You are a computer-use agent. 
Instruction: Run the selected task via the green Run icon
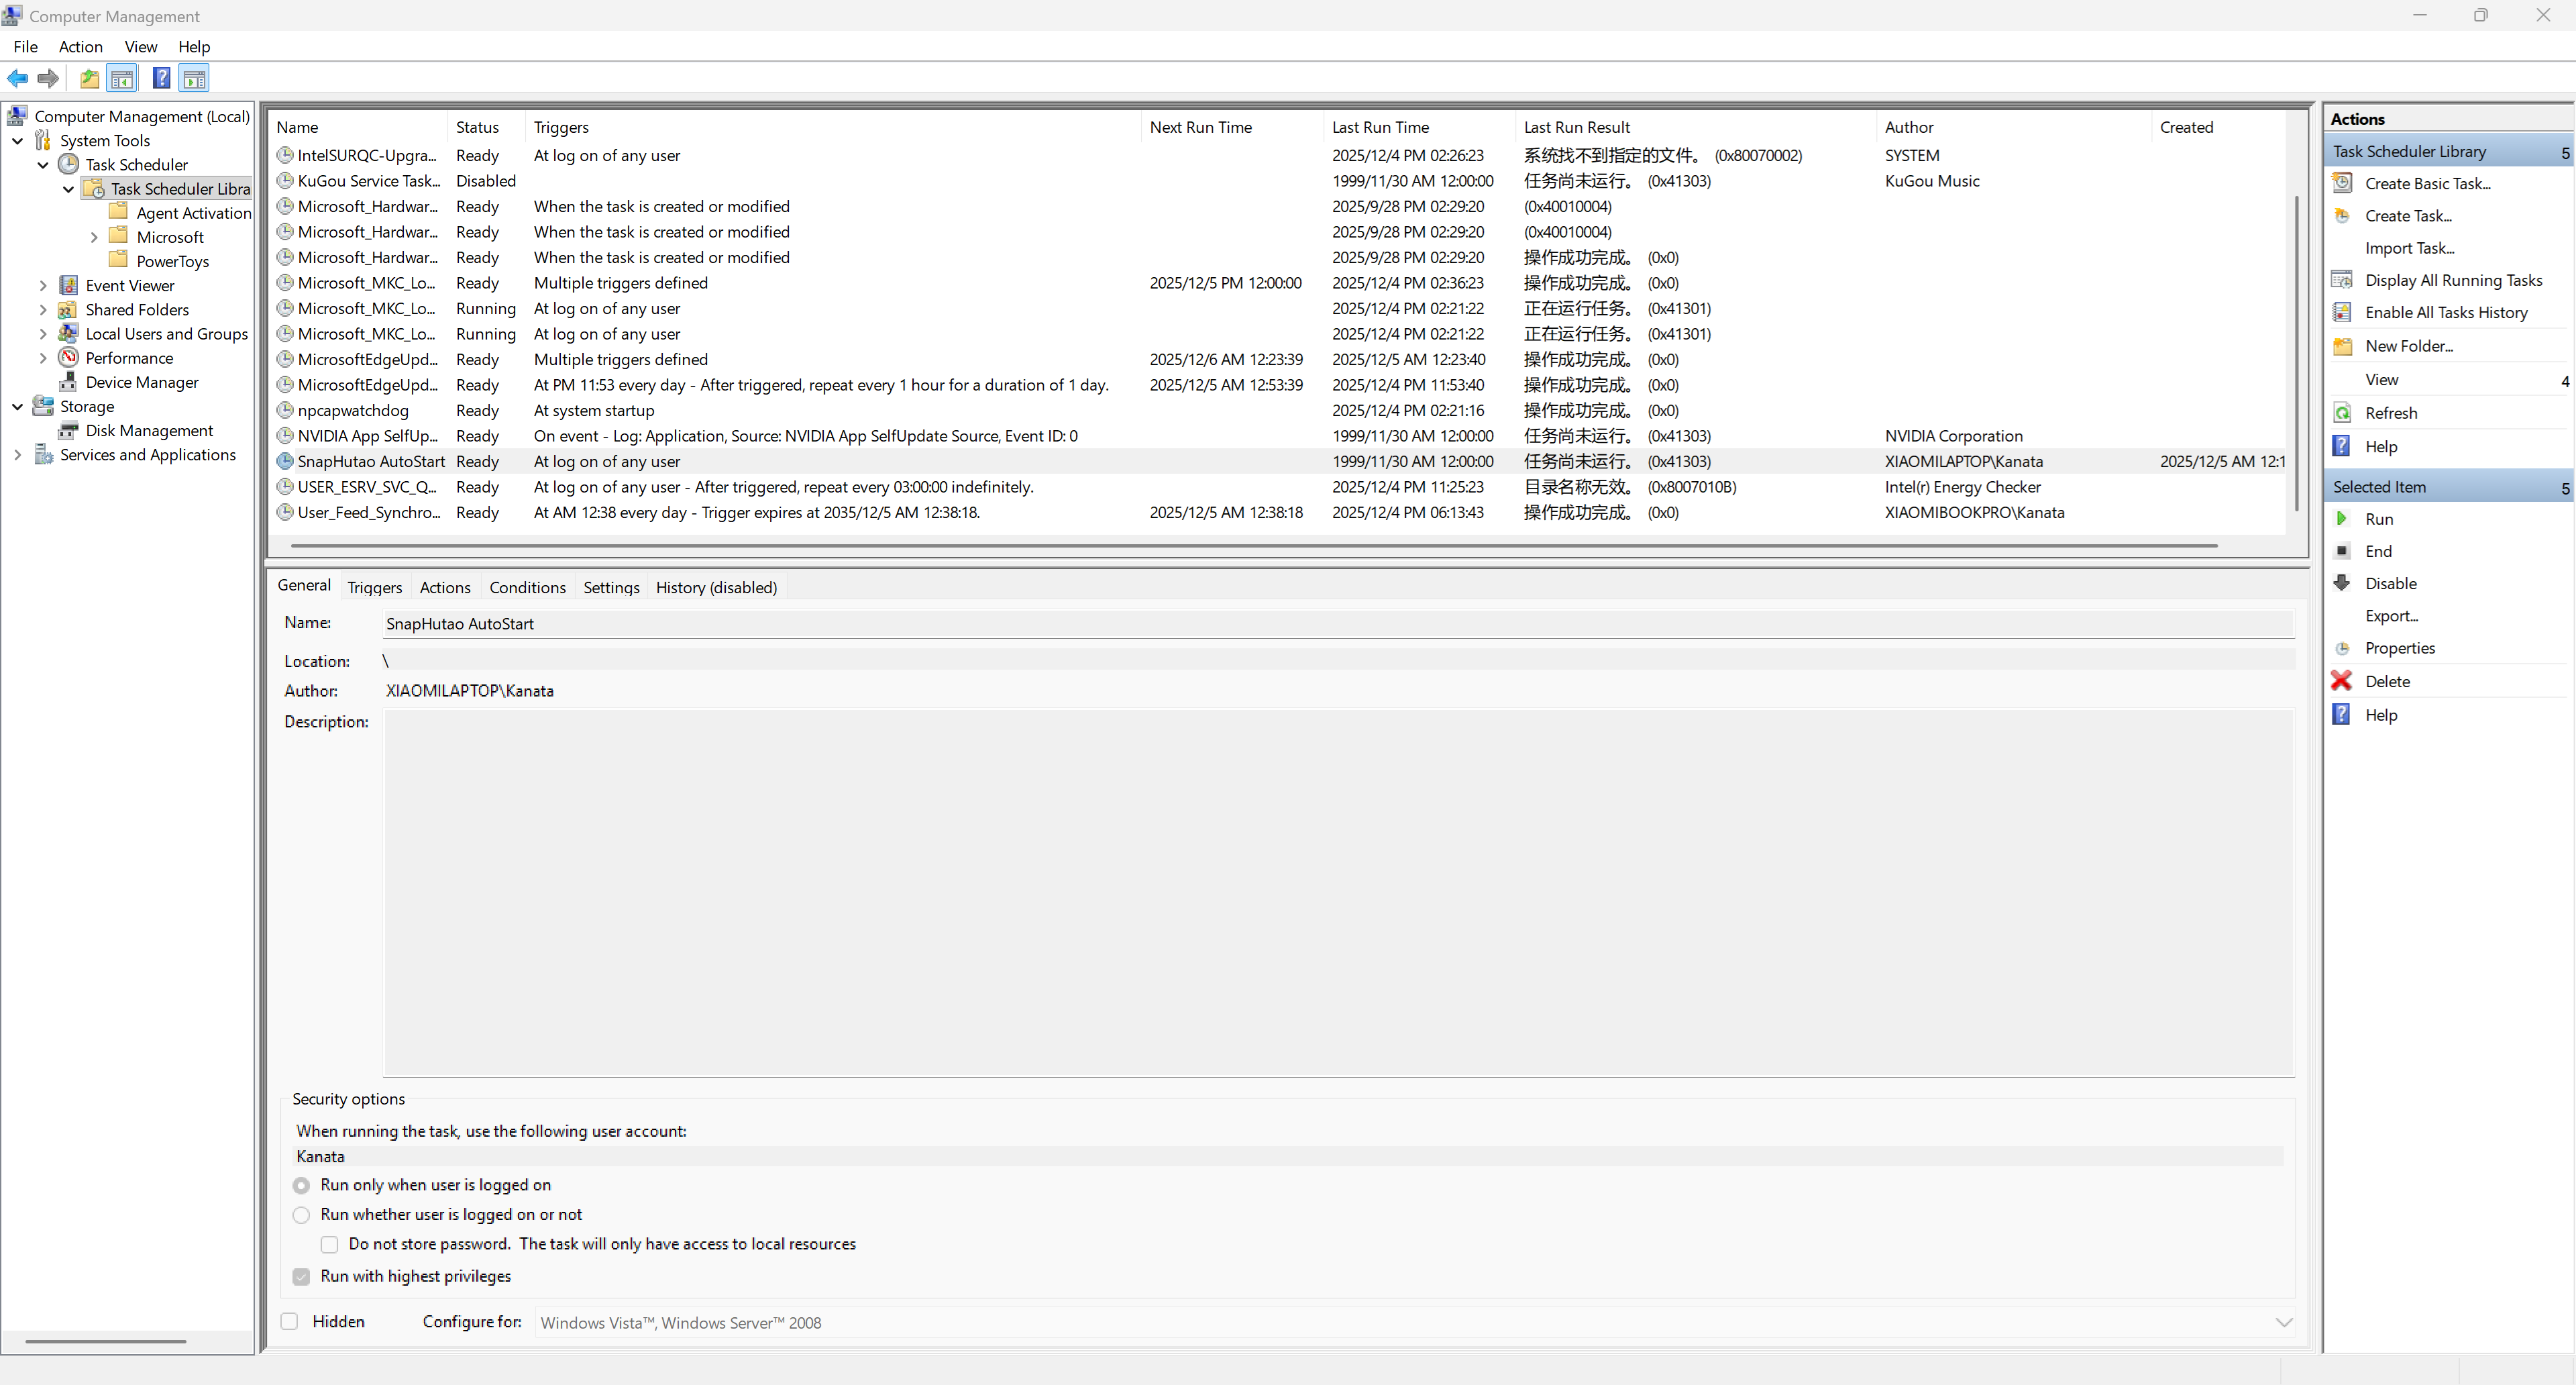[x=2343, y=519]
